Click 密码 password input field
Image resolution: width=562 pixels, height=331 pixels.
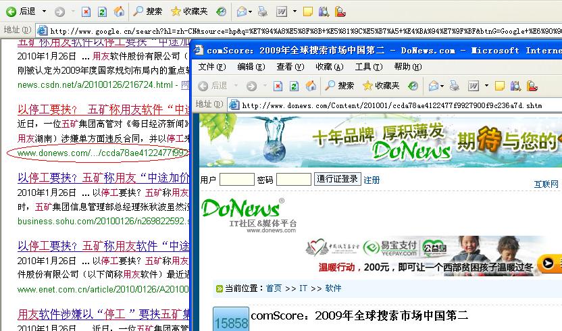pos(294,179)
